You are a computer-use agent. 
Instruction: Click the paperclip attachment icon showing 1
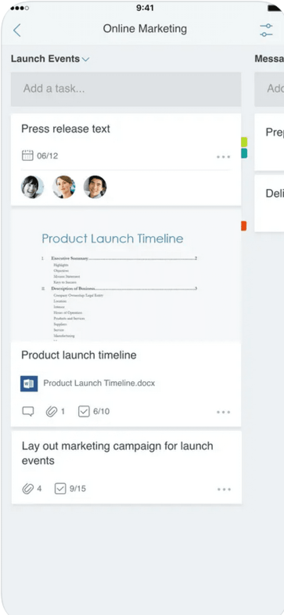click(x=51, y=411)
